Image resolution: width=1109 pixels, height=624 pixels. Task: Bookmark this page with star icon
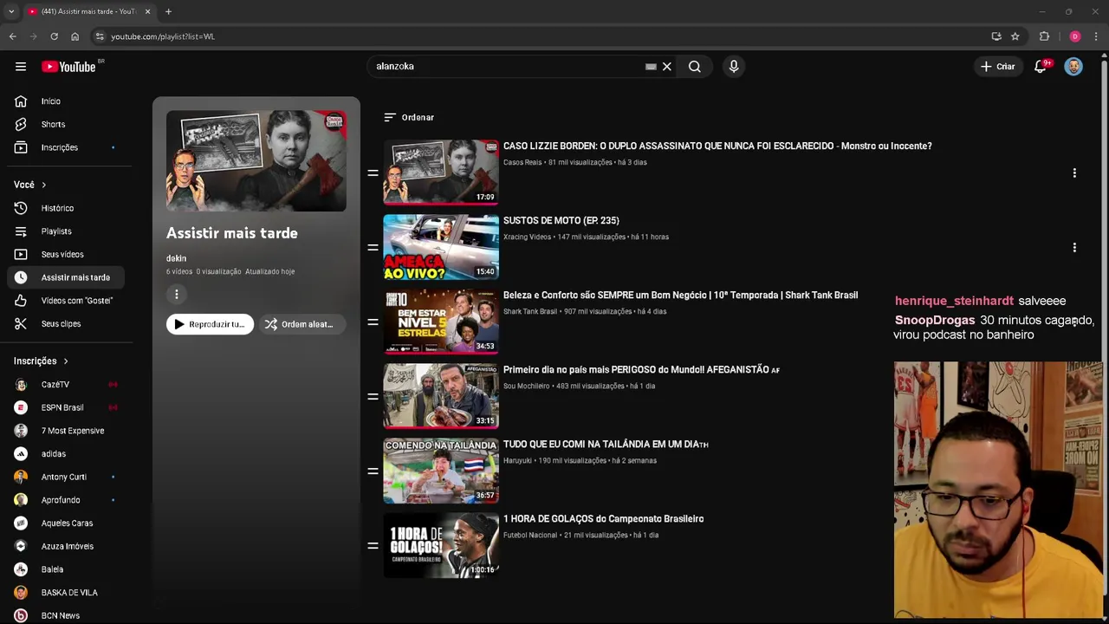pos(1015,36)
